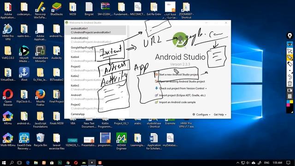This screenshot has height=166, width=295.
Task: Open the Configure dropdown menu
Action: coord(201,114)
